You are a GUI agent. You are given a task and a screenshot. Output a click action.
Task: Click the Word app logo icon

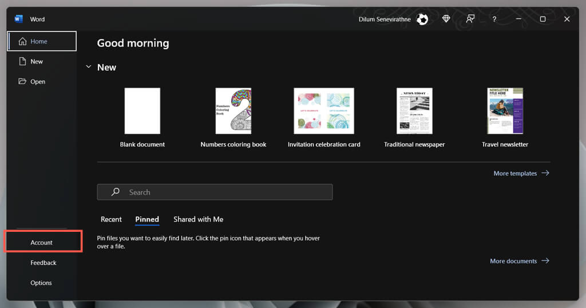(18, 19)
